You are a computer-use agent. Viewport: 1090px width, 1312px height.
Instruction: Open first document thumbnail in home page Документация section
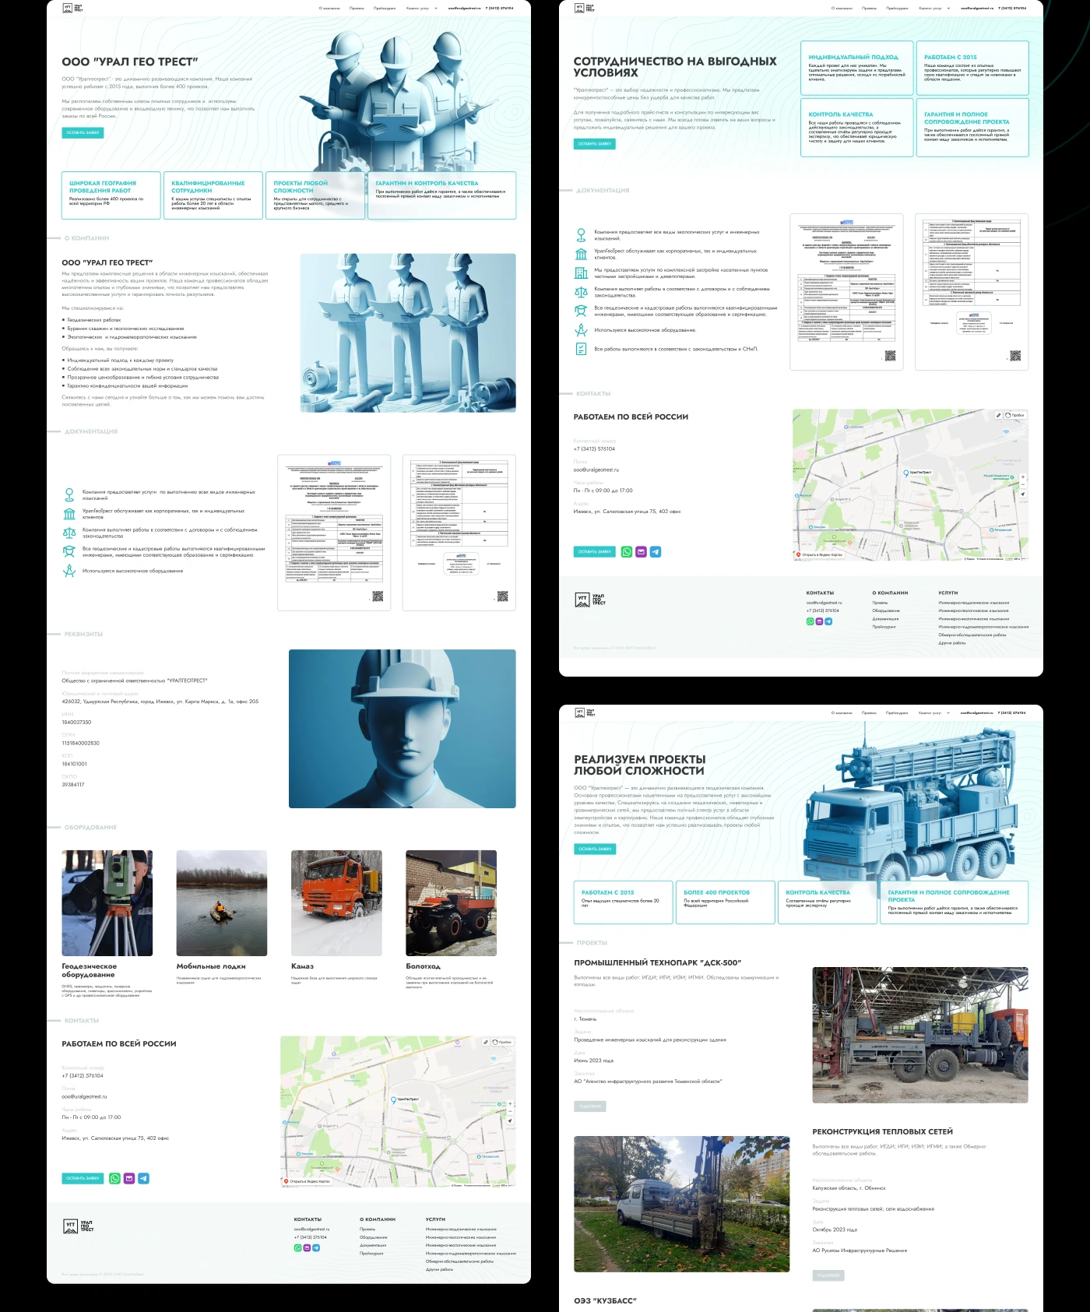(334, 533)
